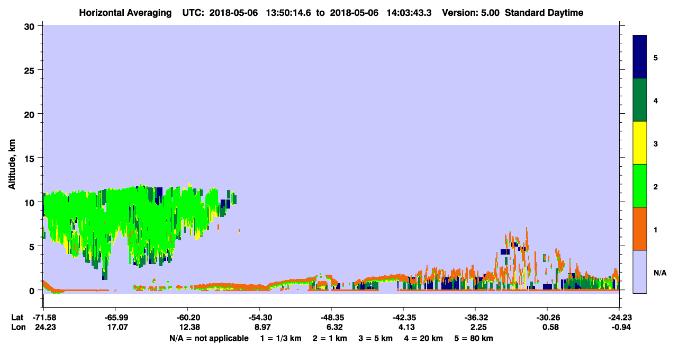Click the yellow colorbar segment labeled 3
The height and width of the screenshot is (353, 688).
coord(640,143)
